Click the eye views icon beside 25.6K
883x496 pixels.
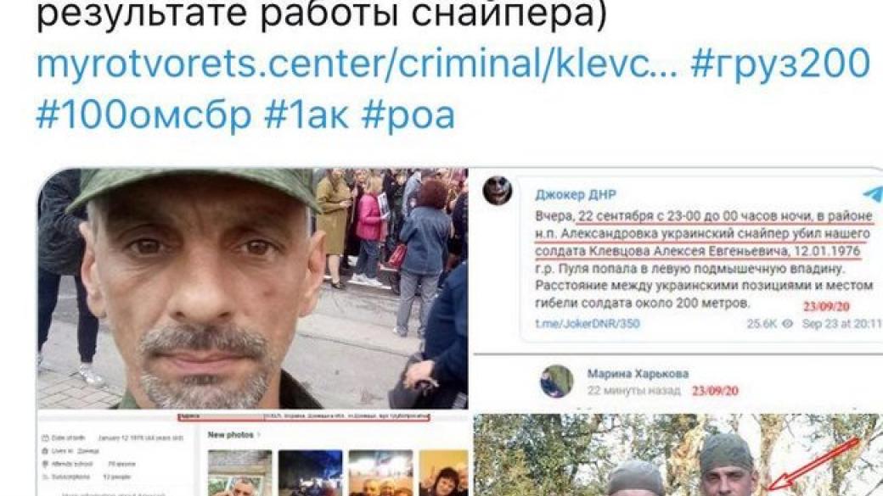click(x=788, y=323)
